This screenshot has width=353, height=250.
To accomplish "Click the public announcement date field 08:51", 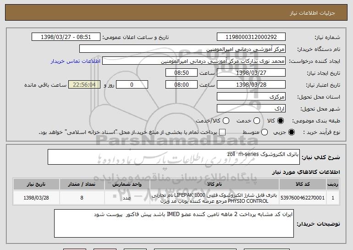I will (66, 37).
